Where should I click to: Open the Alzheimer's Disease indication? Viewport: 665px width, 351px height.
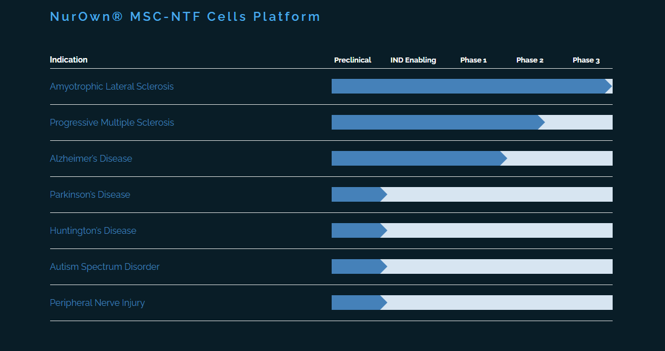tap(91, 159)
